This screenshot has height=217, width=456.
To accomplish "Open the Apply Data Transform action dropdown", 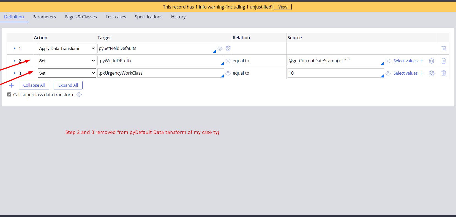I will (67, 49).
